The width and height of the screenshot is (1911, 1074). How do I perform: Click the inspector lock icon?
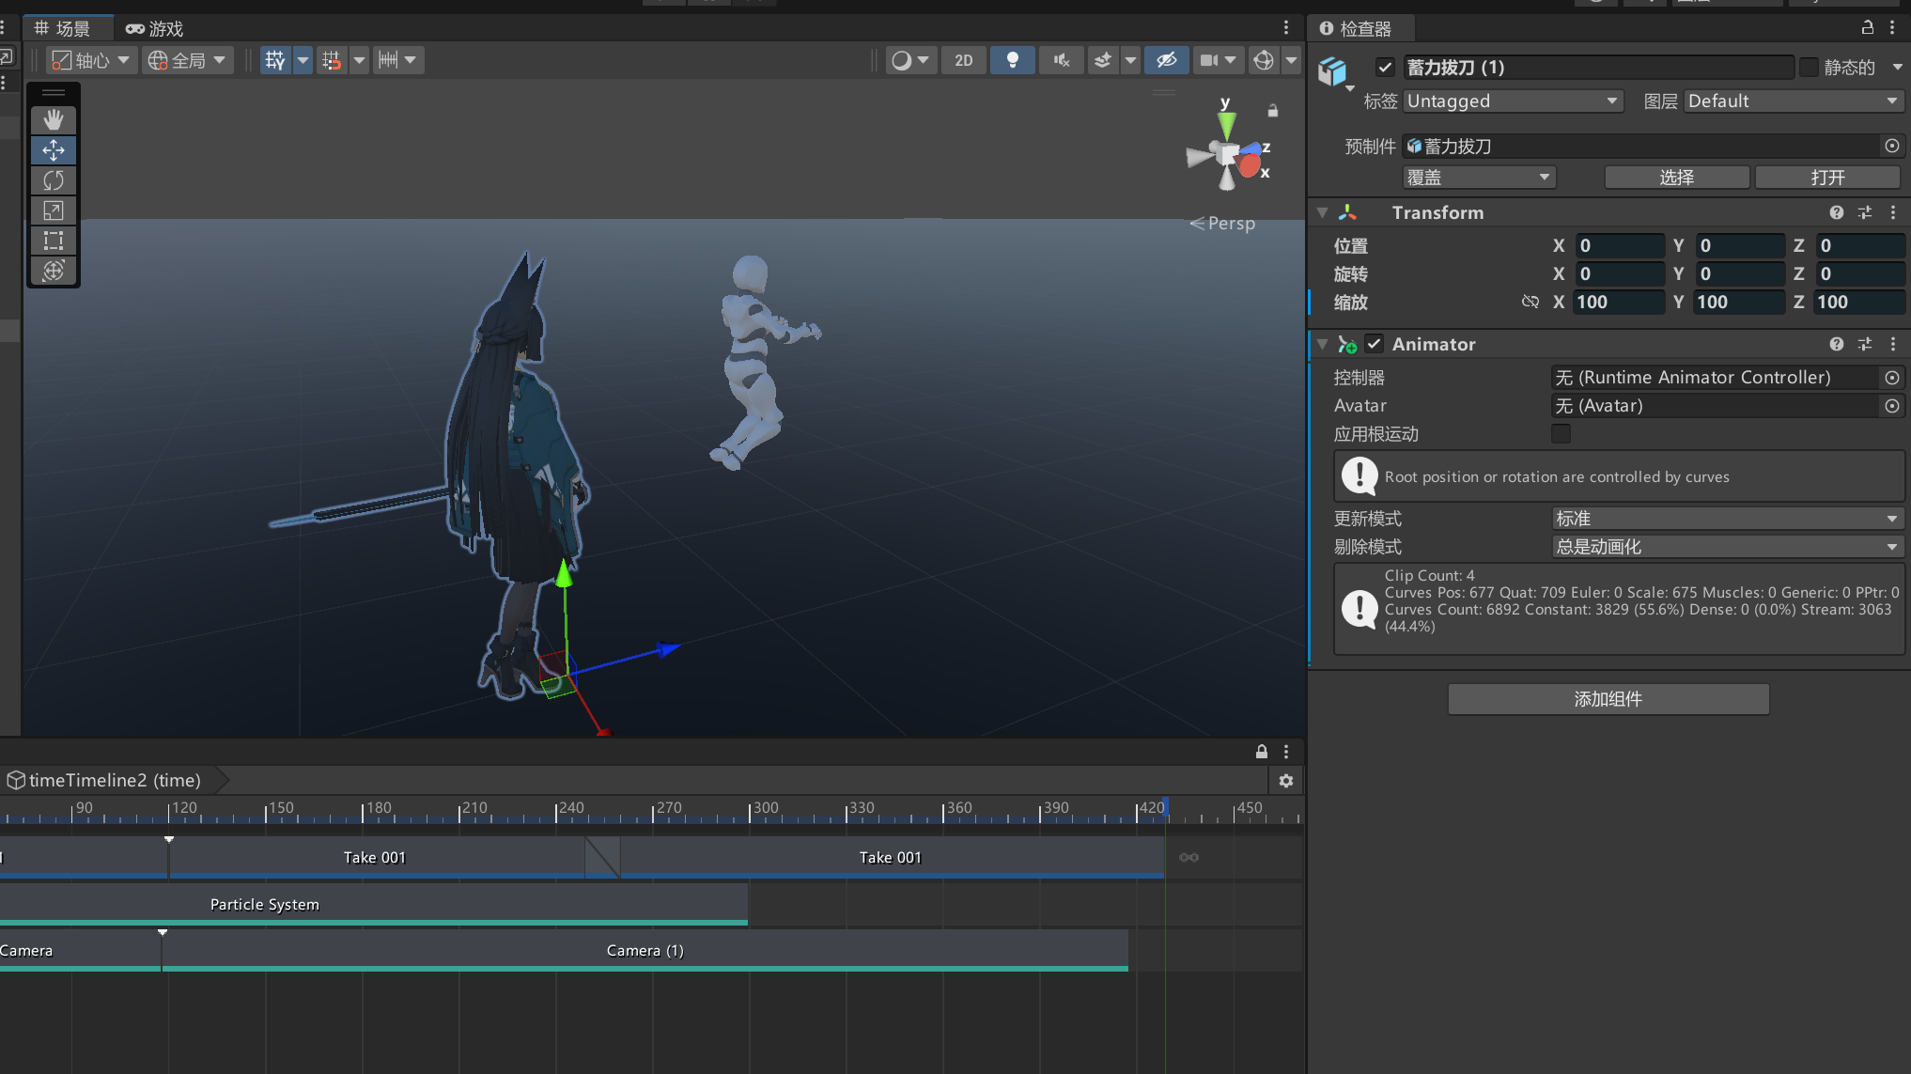pos(1868,28)
